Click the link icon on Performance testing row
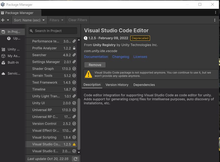The image size is (220, 162). pyautogui.click(x=74, y=41)
